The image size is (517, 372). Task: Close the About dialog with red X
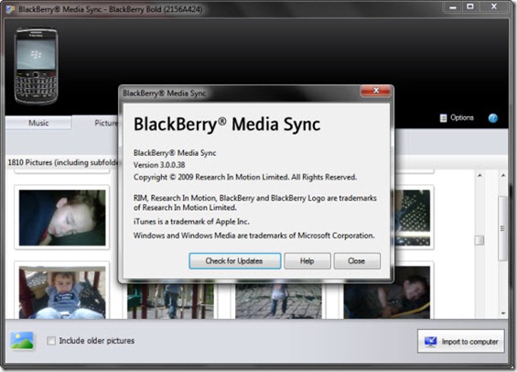click(376, 91)
